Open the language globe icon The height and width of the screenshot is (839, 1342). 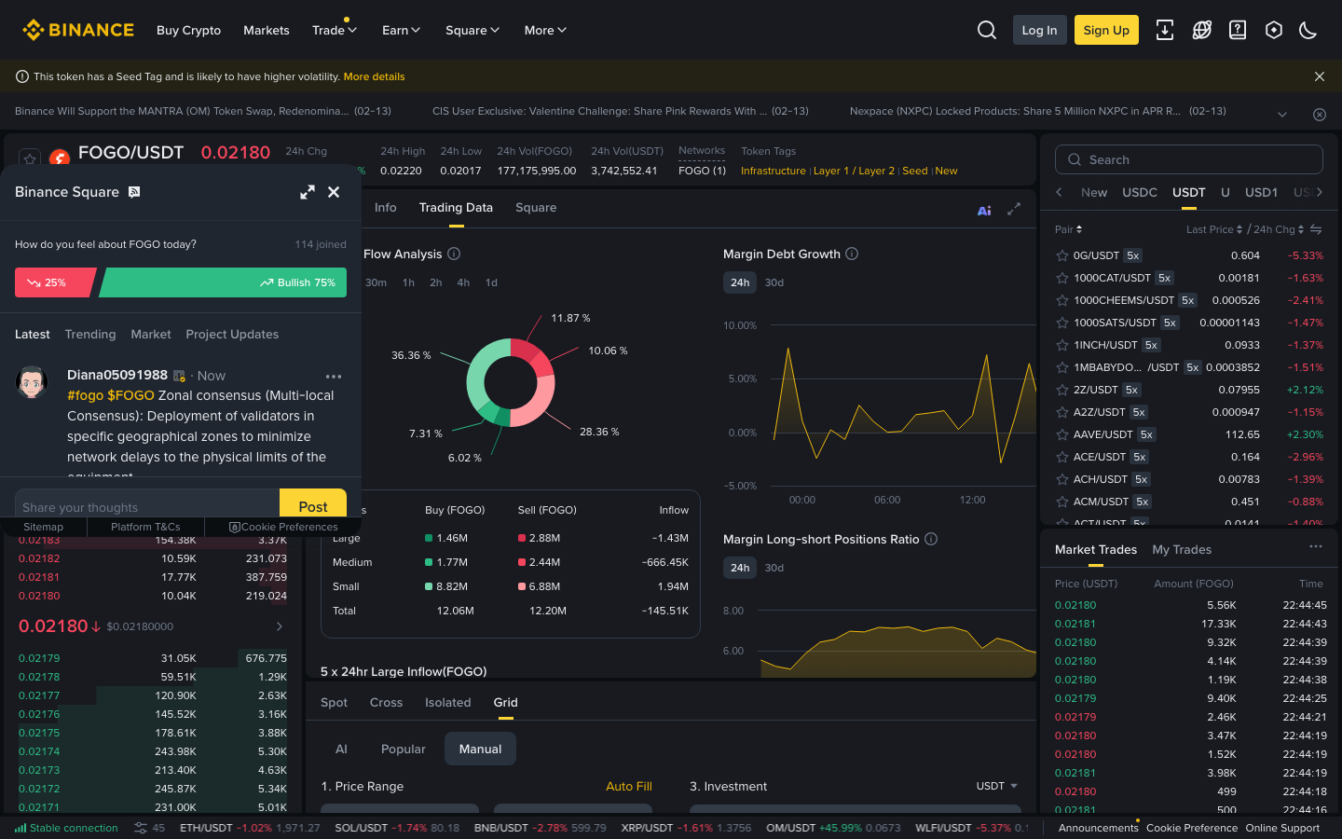(1202, 30)
